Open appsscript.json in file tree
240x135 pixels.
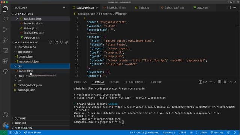click(x=40, y=61)
